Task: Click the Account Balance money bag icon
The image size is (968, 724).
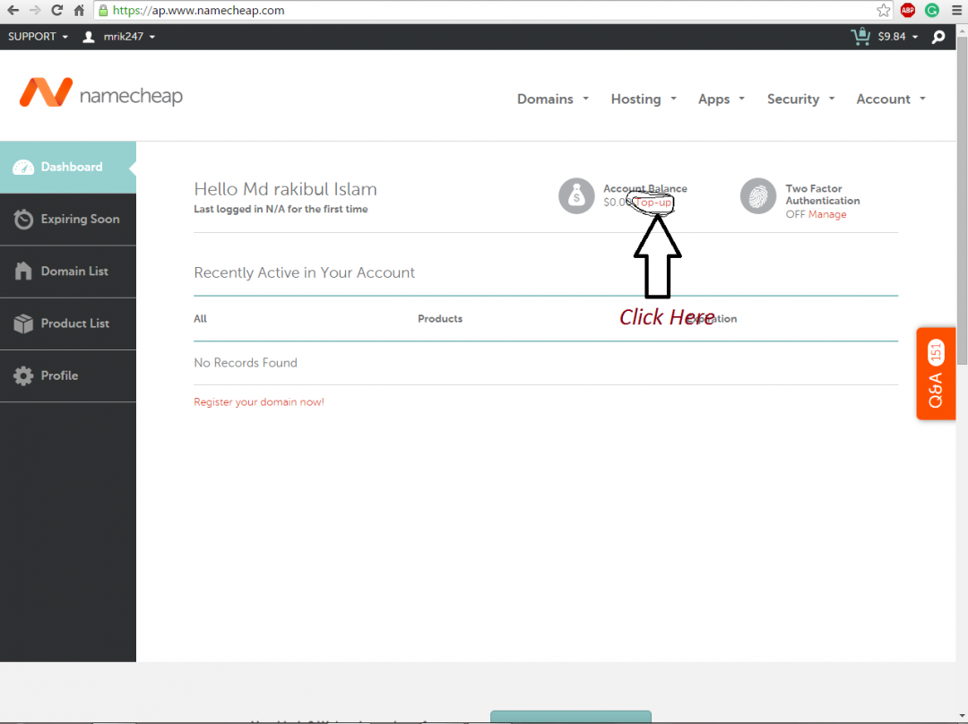Action: coord(576,195)
